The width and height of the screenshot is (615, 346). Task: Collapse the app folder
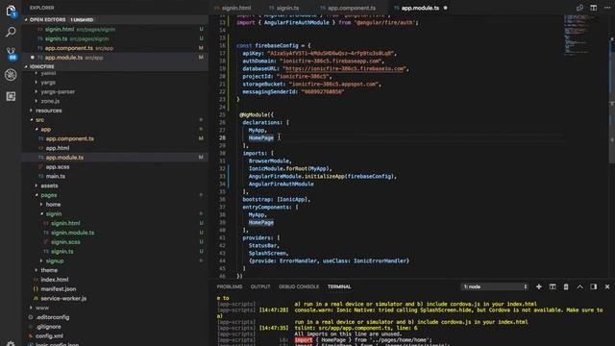45,130
